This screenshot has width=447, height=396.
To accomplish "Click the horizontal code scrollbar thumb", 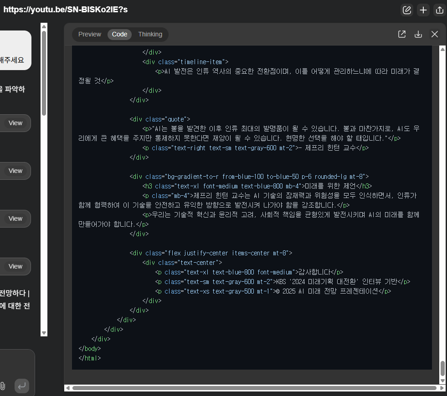I will [254, 388].
